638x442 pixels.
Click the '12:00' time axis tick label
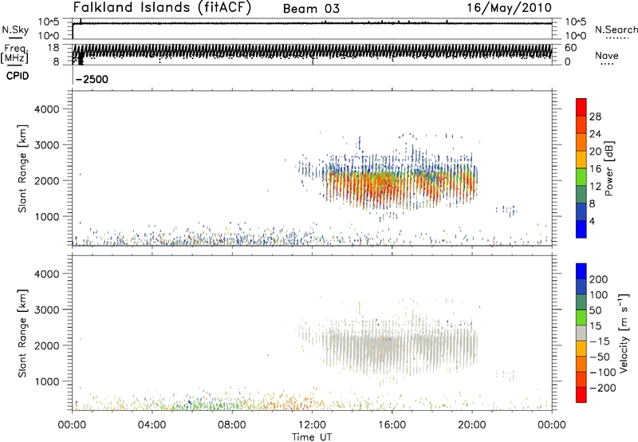(x=312, y=425)
